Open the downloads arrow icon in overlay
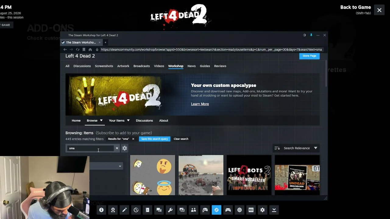Screen dimensions: 390x219 [274, 210]
